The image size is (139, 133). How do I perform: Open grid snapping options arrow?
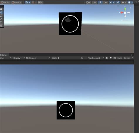coord(36,2)
